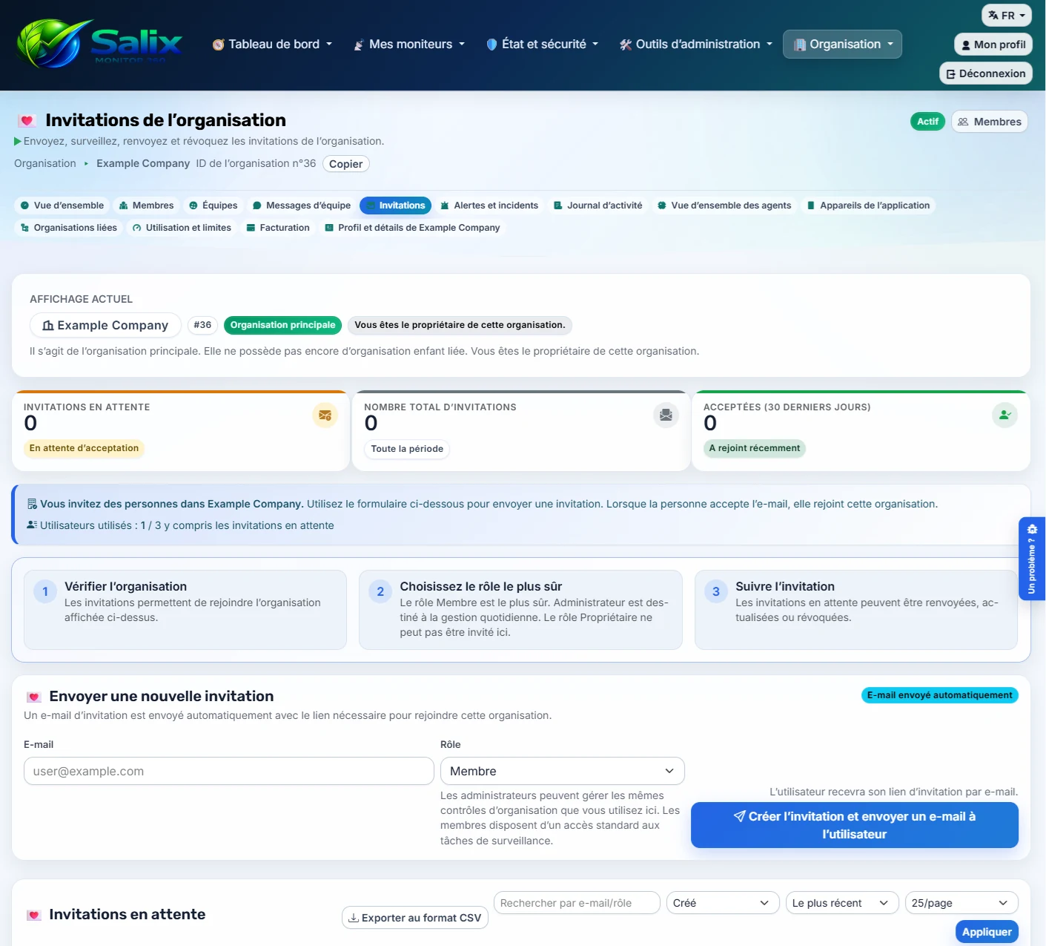Click Exporter au format CSV
Viewport: 1046px width, 946px height.
(x=415, y=918)
